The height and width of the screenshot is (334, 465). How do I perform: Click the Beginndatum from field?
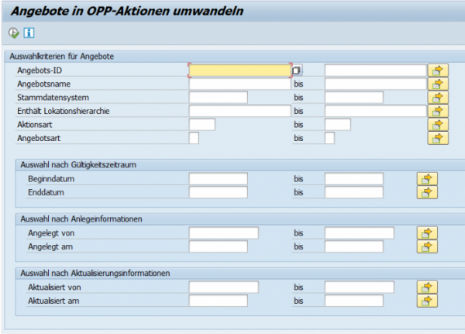coord(219,179)
